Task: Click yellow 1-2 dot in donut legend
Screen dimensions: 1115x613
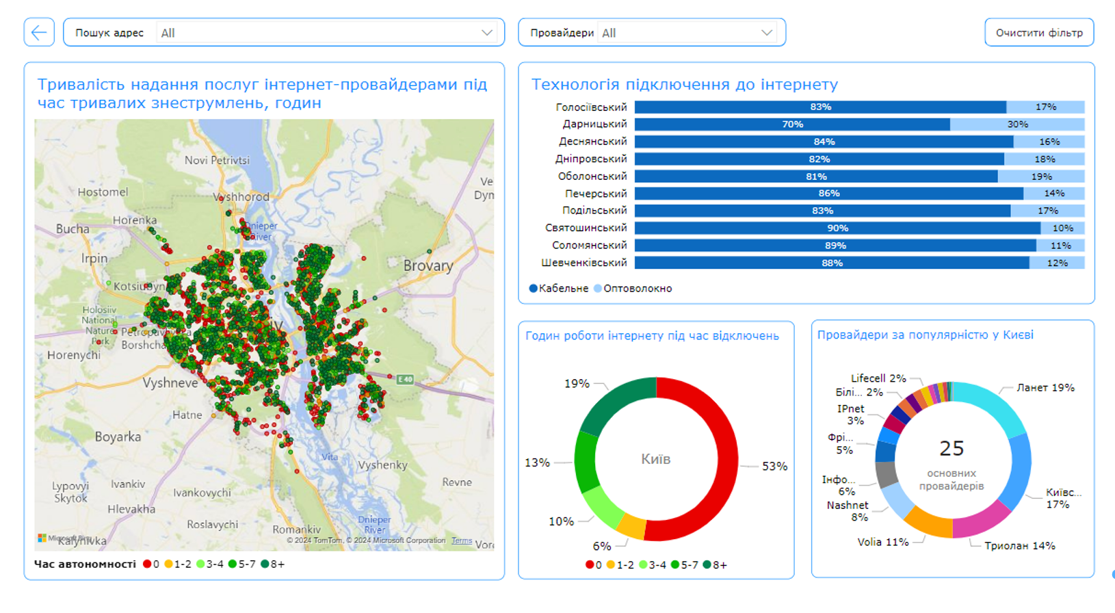Action: pos(611,565)
